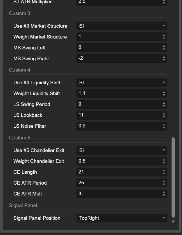The width and height of the screenshot is (182, 235).
Task: Click the scrollbar down arrow
Action: pyautogui.click(x=173, y=222)
